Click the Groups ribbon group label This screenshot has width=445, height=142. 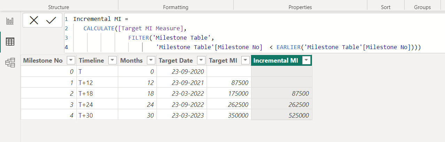[x=422, y=7]
